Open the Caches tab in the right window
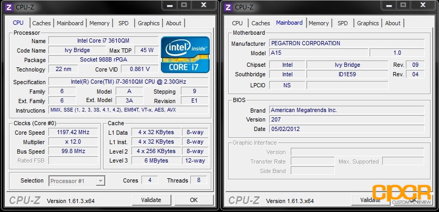The image size is (439, 212). tap(261, 23)
